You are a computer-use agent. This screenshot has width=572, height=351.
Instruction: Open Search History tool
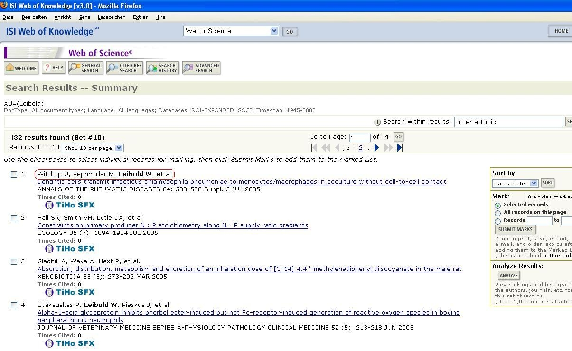click(x=162, y=68)
